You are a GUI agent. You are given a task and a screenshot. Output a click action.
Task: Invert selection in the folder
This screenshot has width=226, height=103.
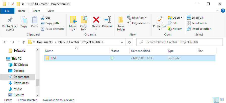(x=199, y=29)
